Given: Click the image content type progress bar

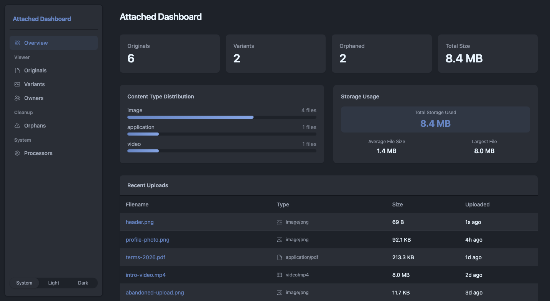Looking at the screenshot, I should [x=222, y=117].
